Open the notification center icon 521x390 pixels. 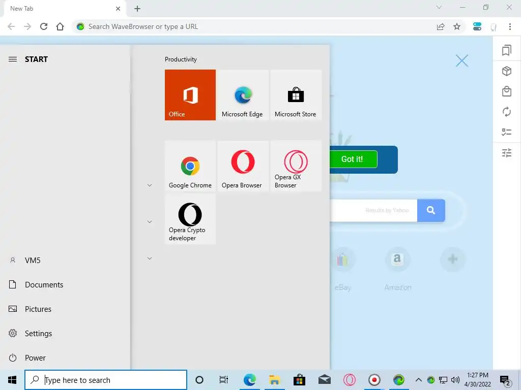505,381
